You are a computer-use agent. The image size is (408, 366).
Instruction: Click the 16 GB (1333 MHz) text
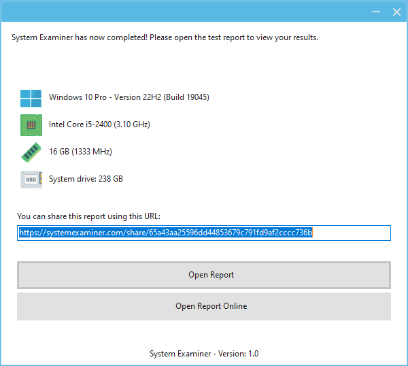pos(80,152)
